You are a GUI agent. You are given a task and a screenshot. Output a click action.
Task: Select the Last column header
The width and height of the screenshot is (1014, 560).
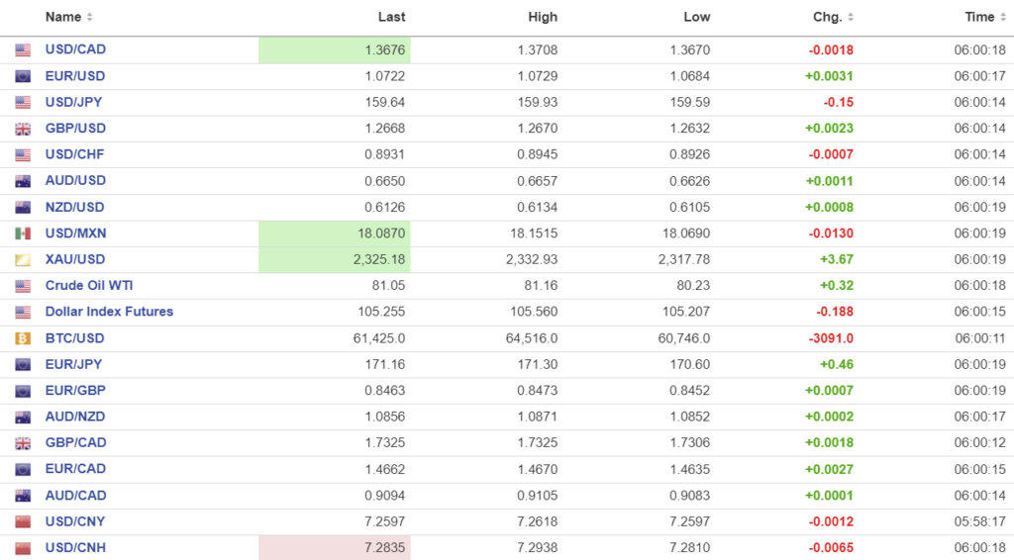pos(392,17)
